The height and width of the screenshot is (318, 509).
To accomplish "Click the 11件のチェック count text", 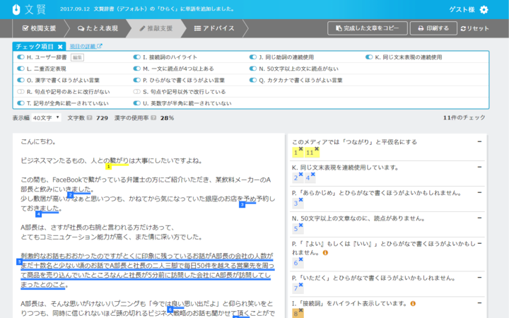I will tap(464, 117).
